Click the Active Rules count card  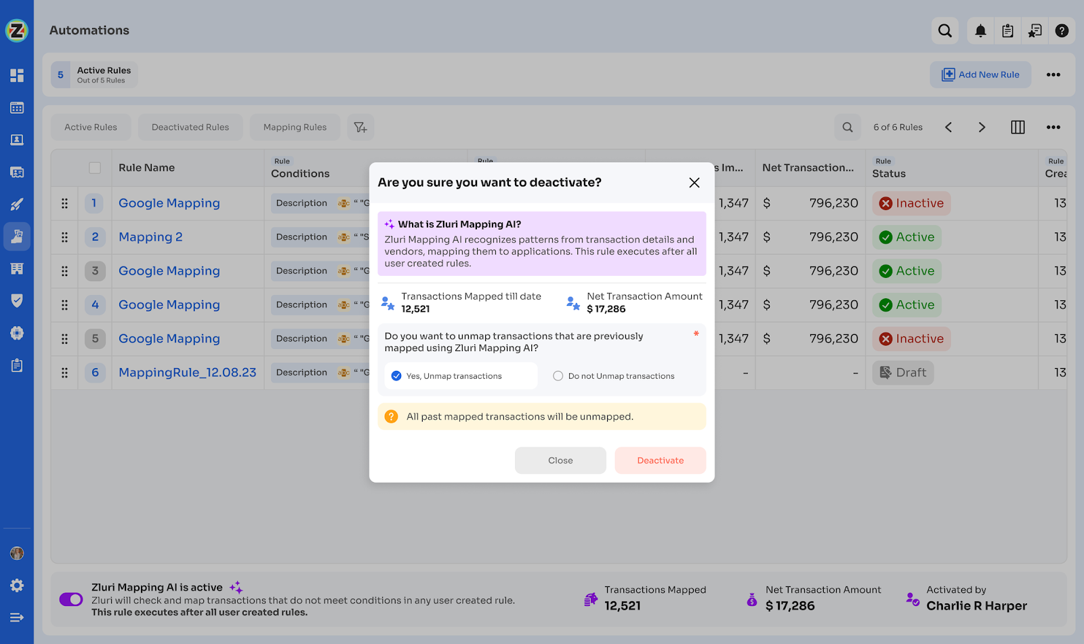tap(94, 75)
